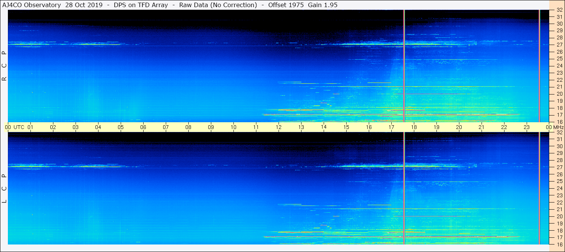Click hour '17' on the UTC time axis

point(391,127)
